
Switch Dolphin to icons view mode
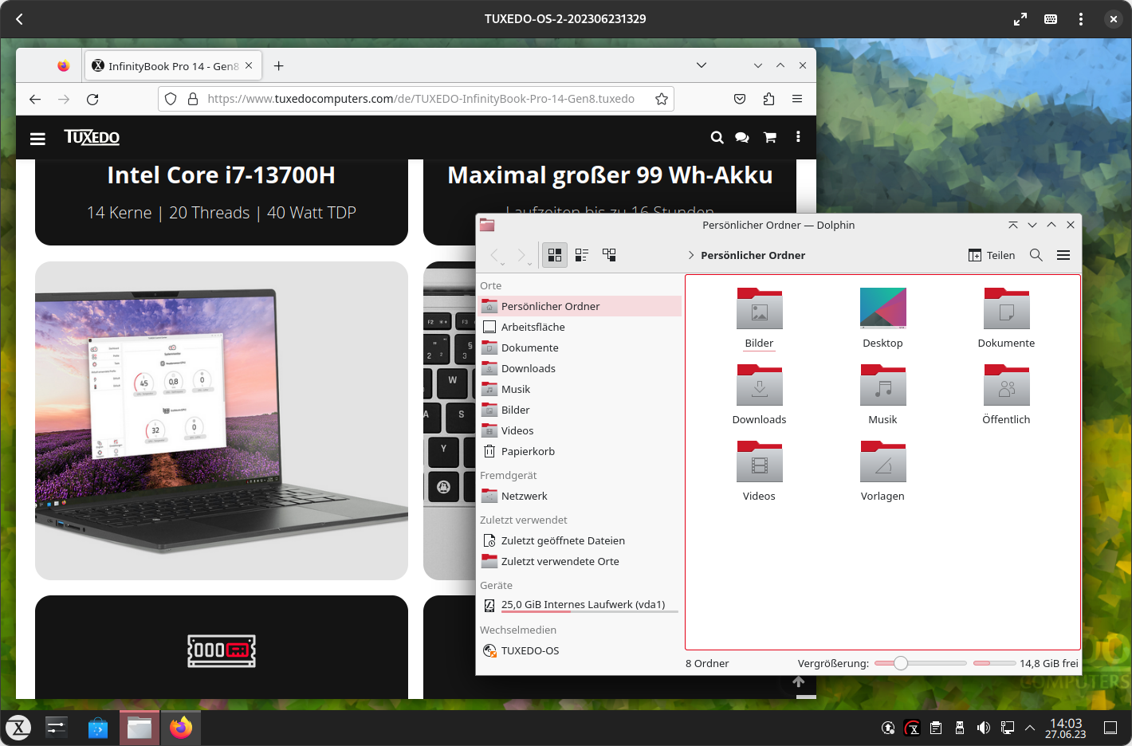pyautogui.click(x=555, y=255)
